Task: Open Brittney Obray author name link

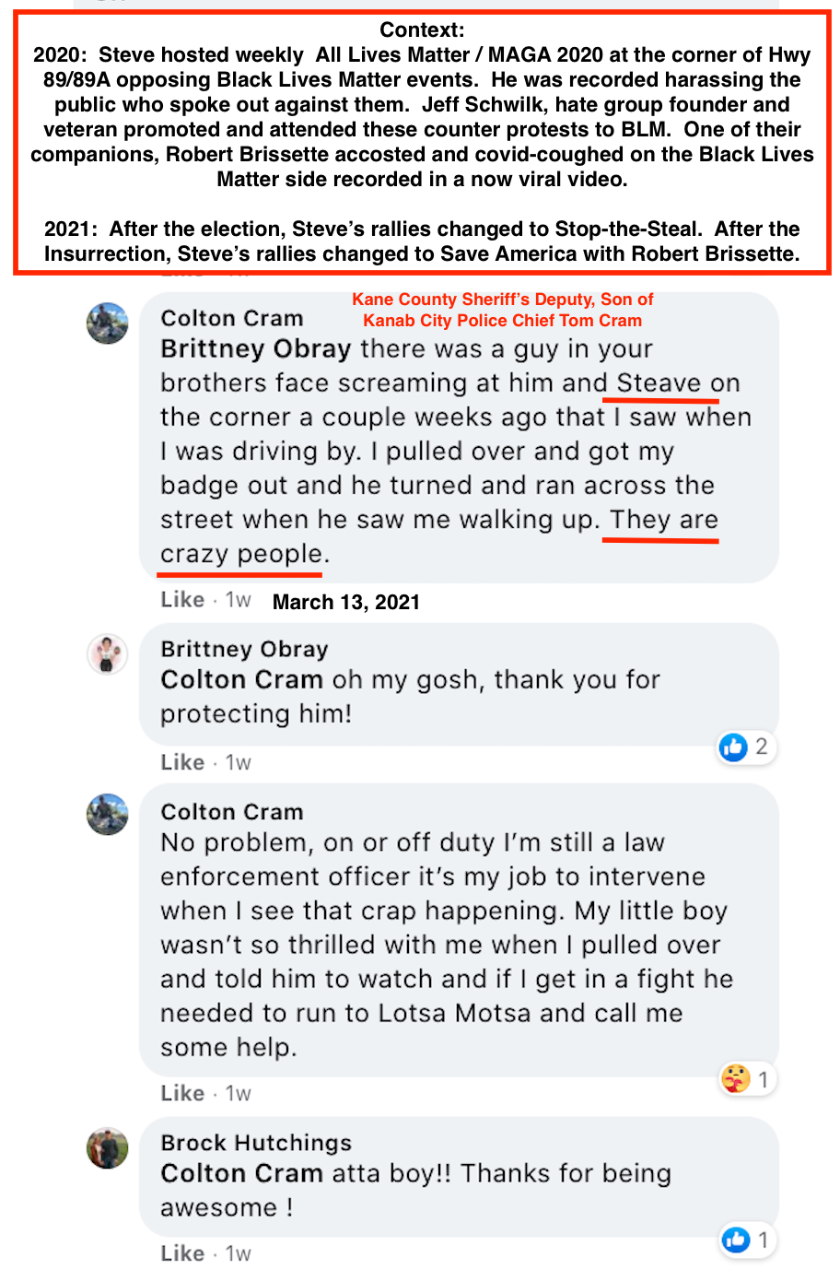Action: tap(244, 649)
